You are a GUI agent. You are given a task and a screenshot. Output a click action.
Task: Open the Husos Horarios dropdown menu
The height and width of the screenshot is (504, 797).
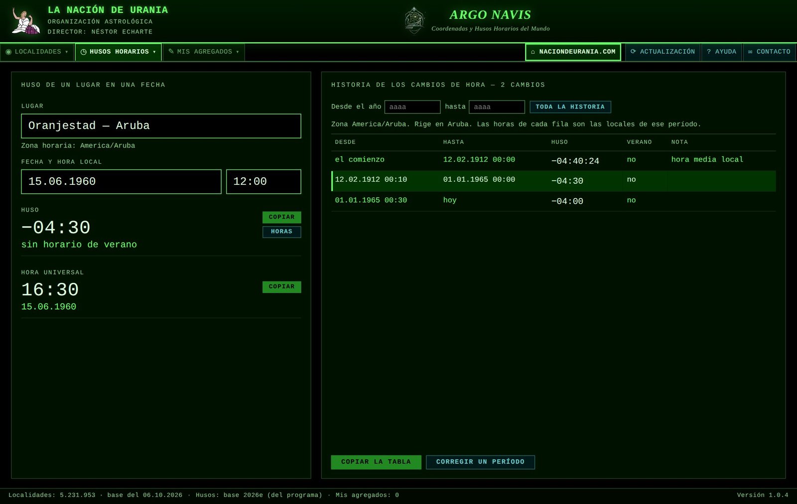[119, 52]
